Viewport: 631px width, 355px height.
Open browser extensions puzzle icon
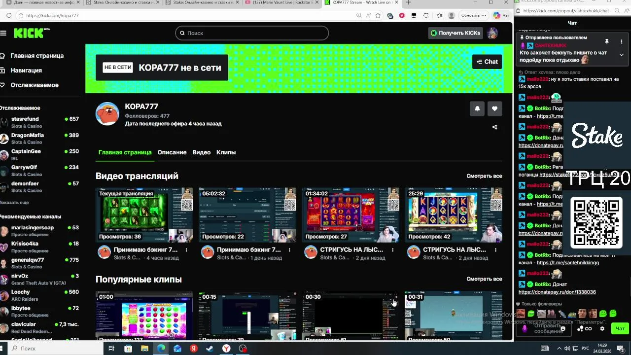(x=425, y=15)
